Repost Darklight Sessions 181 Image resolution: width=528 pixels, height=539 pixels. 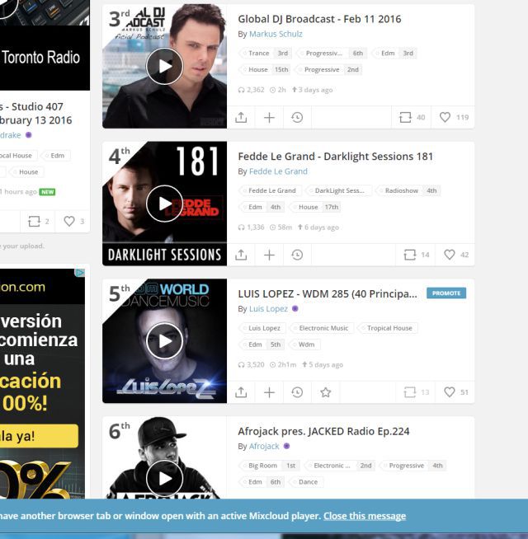tap(416, 255)
